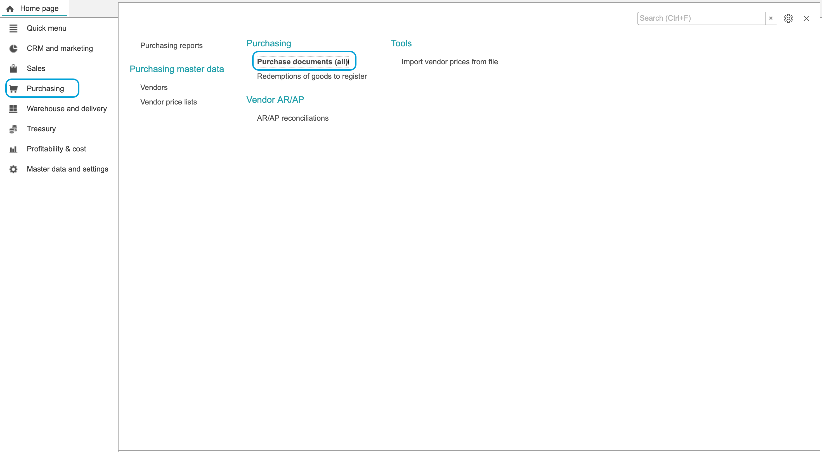
Task: Open Master data and settings section
Action: [x=67, y=169]
